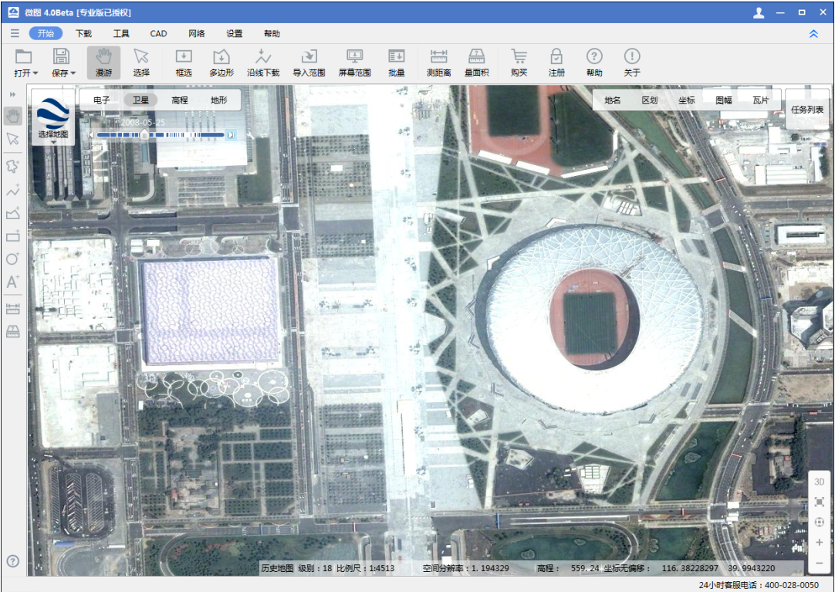
Task: Click the add text tool in left sidebar
Action: [12, 282]
